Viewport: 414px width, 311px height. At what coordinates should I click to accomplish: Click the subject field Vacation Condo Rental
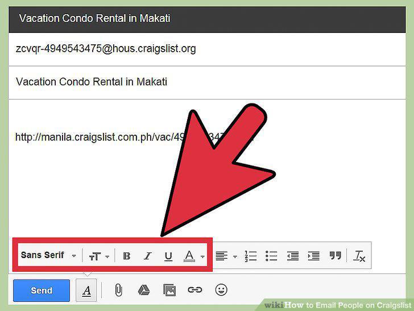[207, 82]
